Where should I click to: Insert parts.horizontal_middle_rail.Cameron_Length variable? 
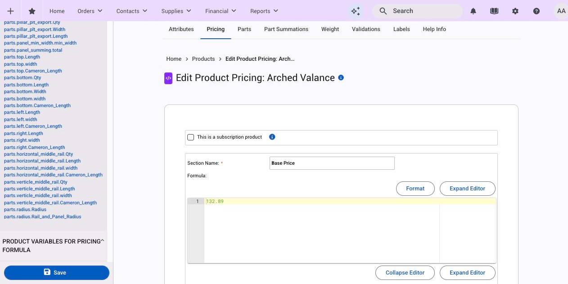pyautogui.click(x=54, y=175)
